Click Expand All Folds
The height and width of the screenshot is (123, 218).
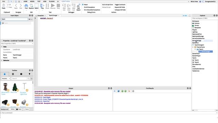coord(120,7)
